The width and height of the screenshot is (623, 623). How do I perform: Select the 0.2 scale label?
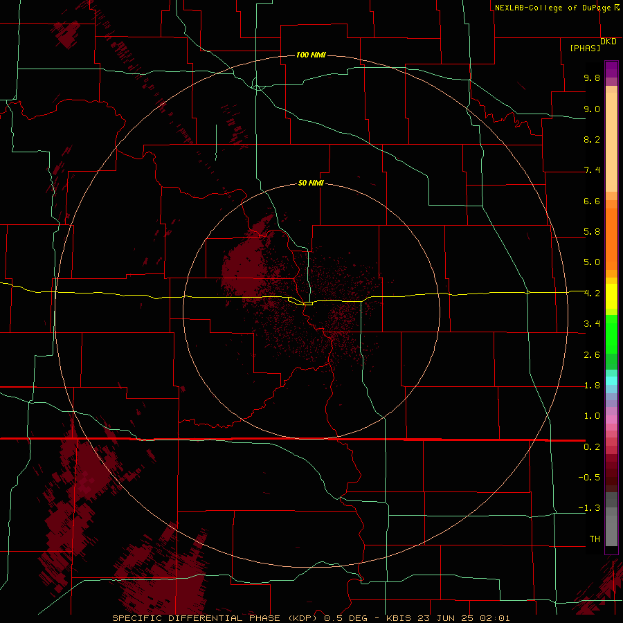point(592,447)
